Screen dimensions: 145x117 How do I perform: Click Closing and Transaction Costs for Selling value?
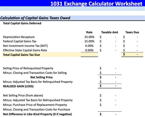click(x=110, y=73)
